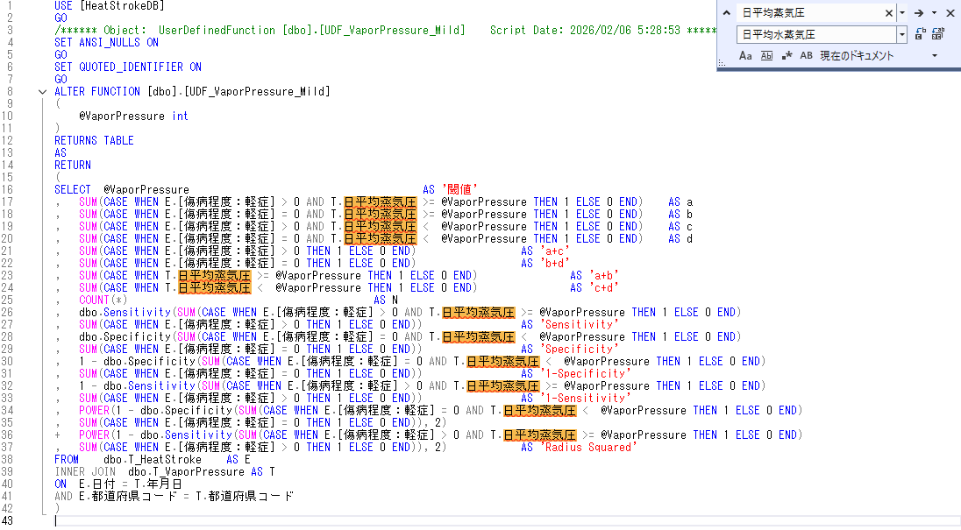Image resolution: width=961 pixels, height=530 pixels.
Task: Open the replace history dropdown
Action: 902,35
